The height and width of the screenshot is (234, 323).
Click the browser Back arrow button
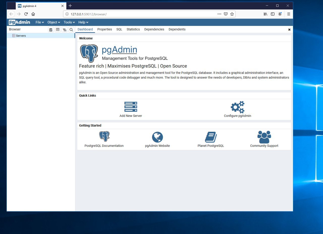click(11, 14)
